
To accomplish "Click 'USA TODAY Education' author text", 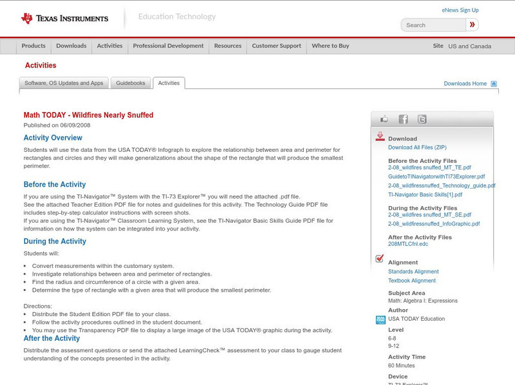I will click(x=417, y=319).
